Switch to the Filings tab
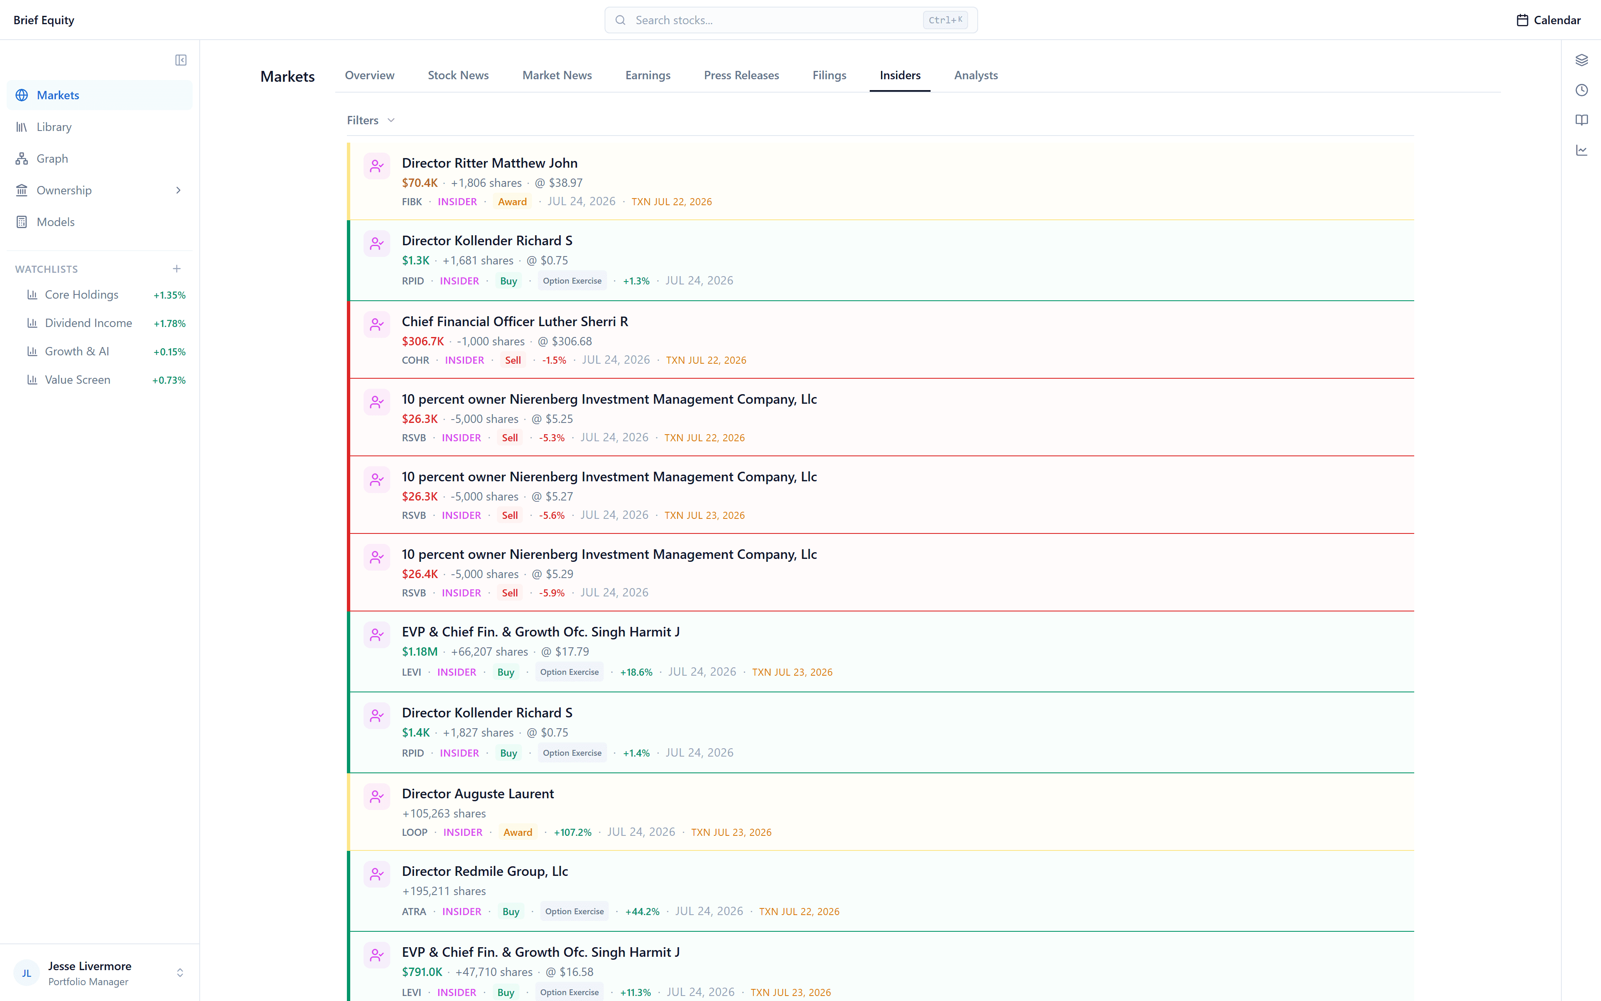 tap(829, 75)
